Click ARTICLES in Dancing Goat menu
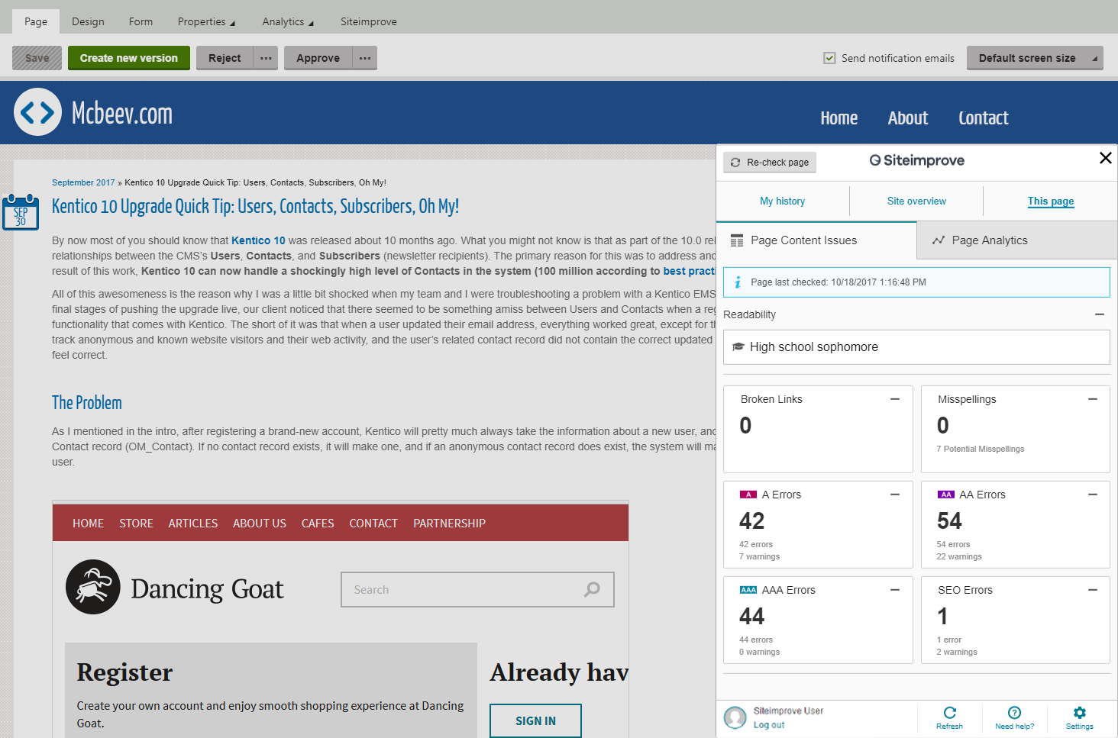Screen dimensions: 1118x738 point(192,524)
